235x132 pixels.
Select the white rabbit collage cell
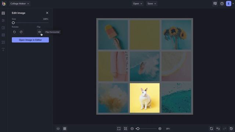(145, 98)
